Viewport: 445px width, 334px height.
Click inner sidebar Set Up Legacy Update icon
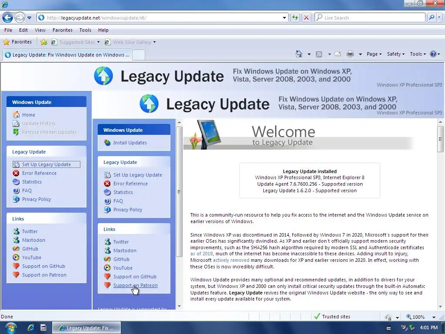[x=107, y=175]
